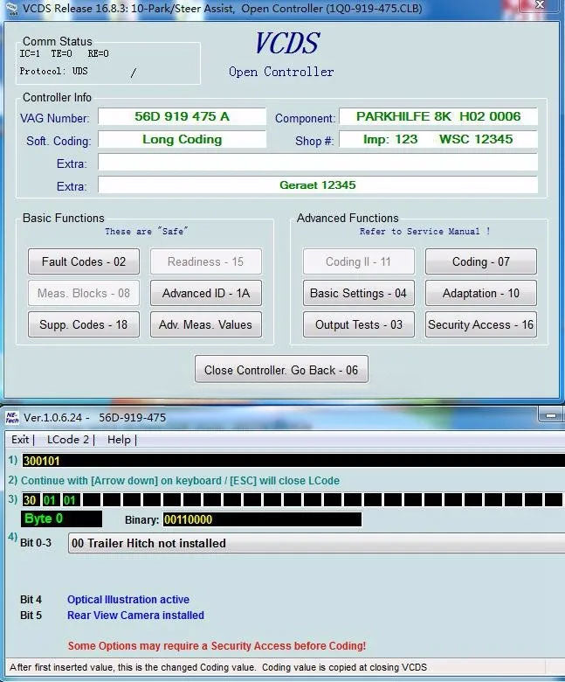Open the Bit 0-3 Trailer Hitch dropdown
This screenshot has width=565, height=682.
[314, 543]
